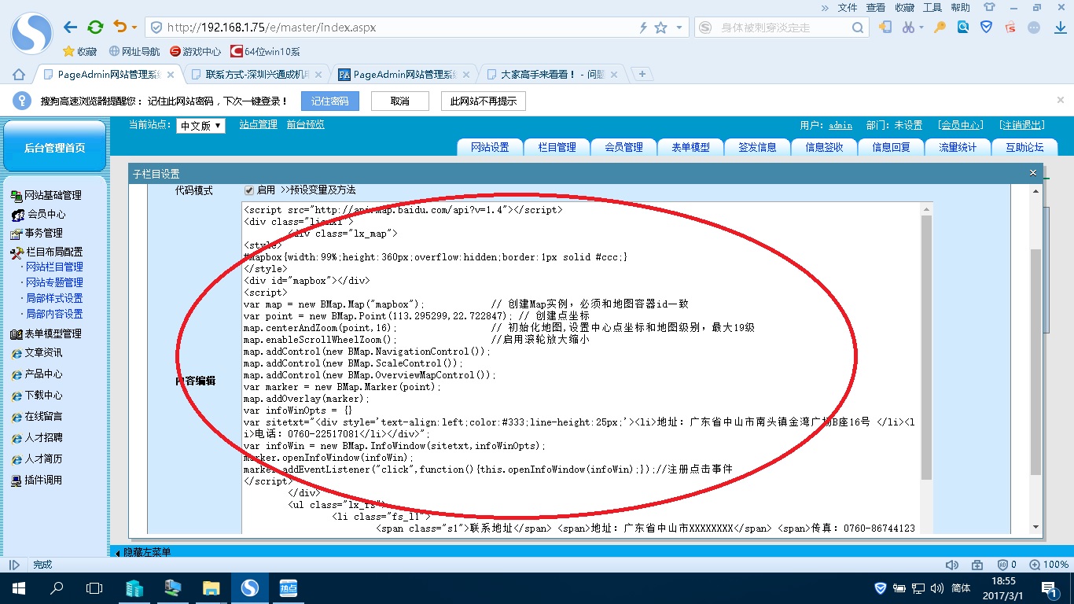Image resolution: width=1074 pixels, height=604 pixels.
Task: Open the browser home page icon
Action: click(x=19, y=75)
